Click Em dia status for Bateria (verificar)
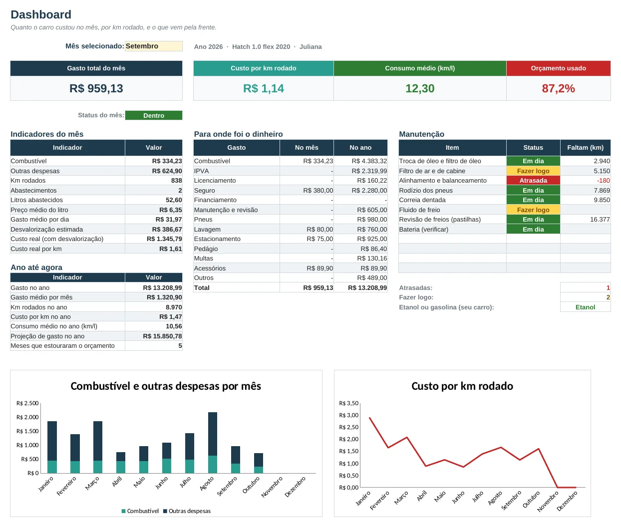 (533, 230)
